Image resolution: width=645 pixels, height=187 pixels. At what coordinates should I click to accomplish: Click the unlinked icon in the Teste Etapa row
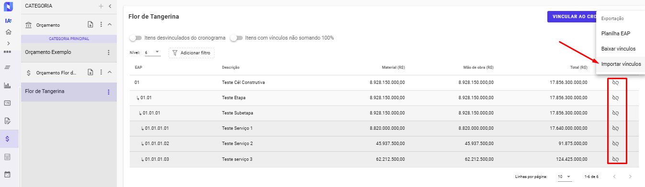point(616,98)
